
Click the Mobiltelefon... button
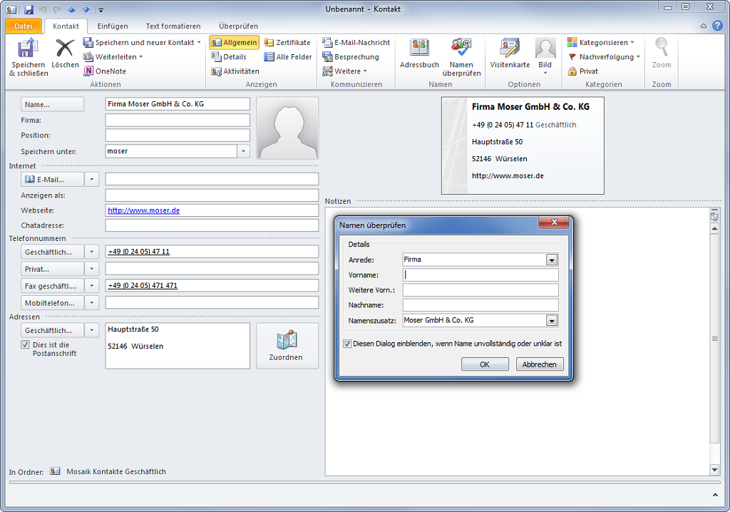click(x=53, y=303)
